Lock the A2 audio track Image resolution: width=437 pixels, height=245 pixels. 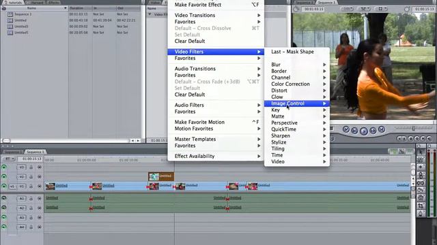pos(31,208)
